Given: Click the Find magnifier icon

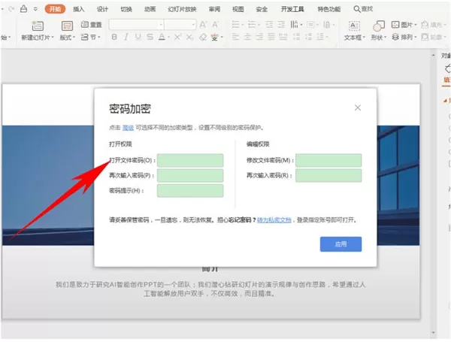Looking at the screenshot, I should tap(356, 9).
